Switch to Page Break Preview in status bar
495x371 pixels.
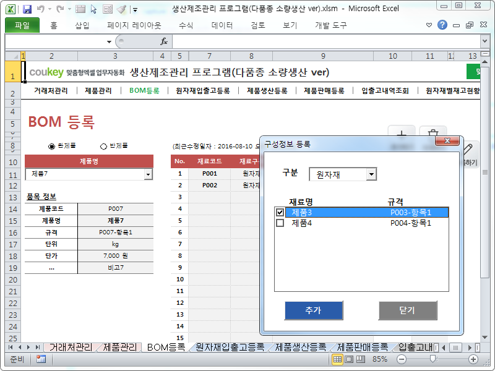coord(361,359)
